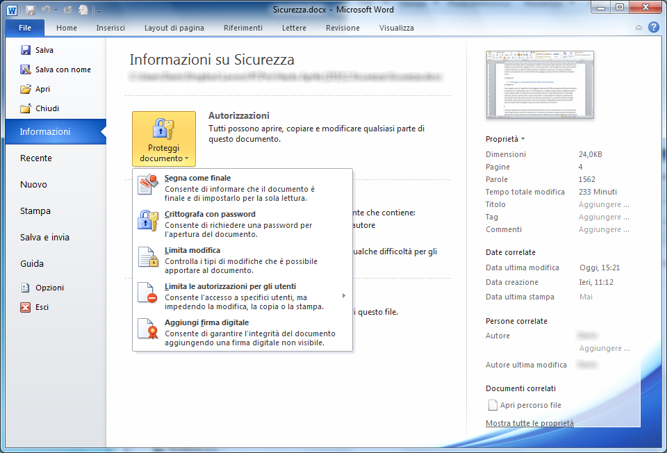Open the File tab

[x=25, y=28]
